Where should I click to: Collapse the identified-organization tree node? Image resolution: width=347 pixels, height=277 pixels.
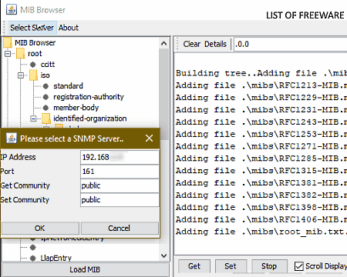click(33, 118)
